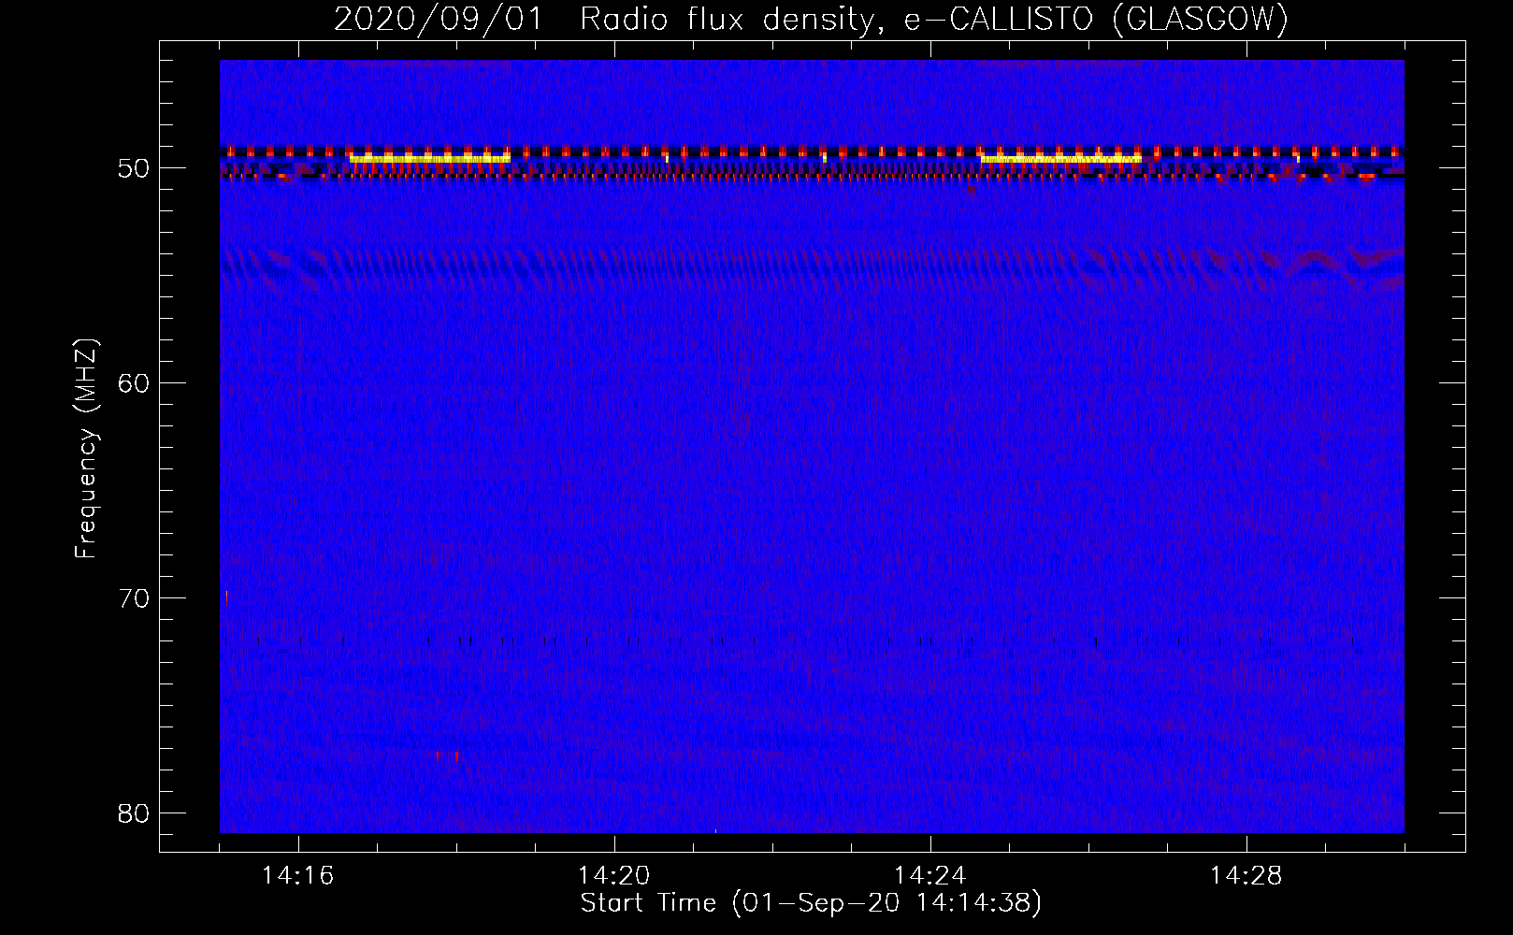
Task: Click the 'Start Time (01-Sep-20 14:14:38)' label
Action: 811,903
